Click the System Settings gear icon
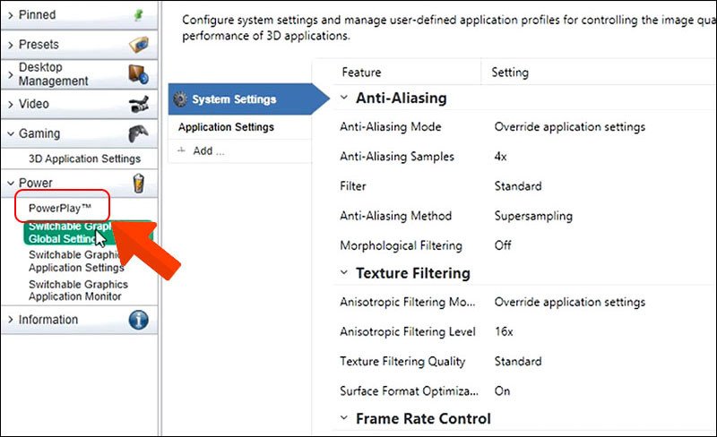Viewport: 717px width, 437px height. click(179, 99)
